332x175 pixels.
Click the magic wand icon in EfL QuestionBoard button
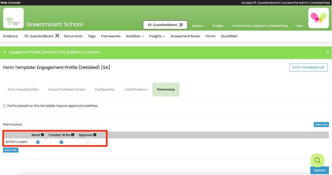click(x=181, y=25)
